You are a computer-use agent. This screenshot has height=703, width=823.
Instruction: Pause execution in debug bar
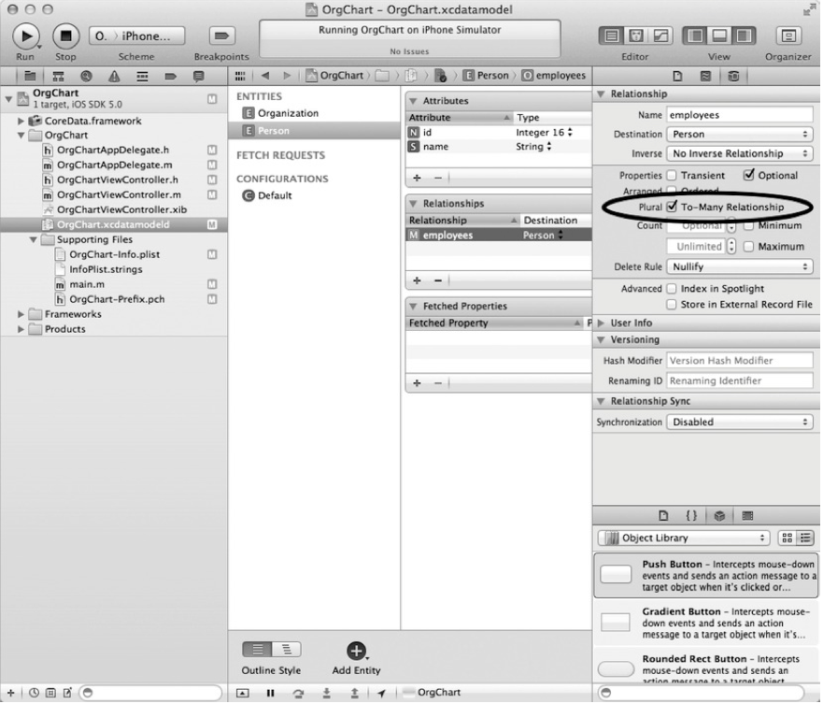(x=270, y=693)
